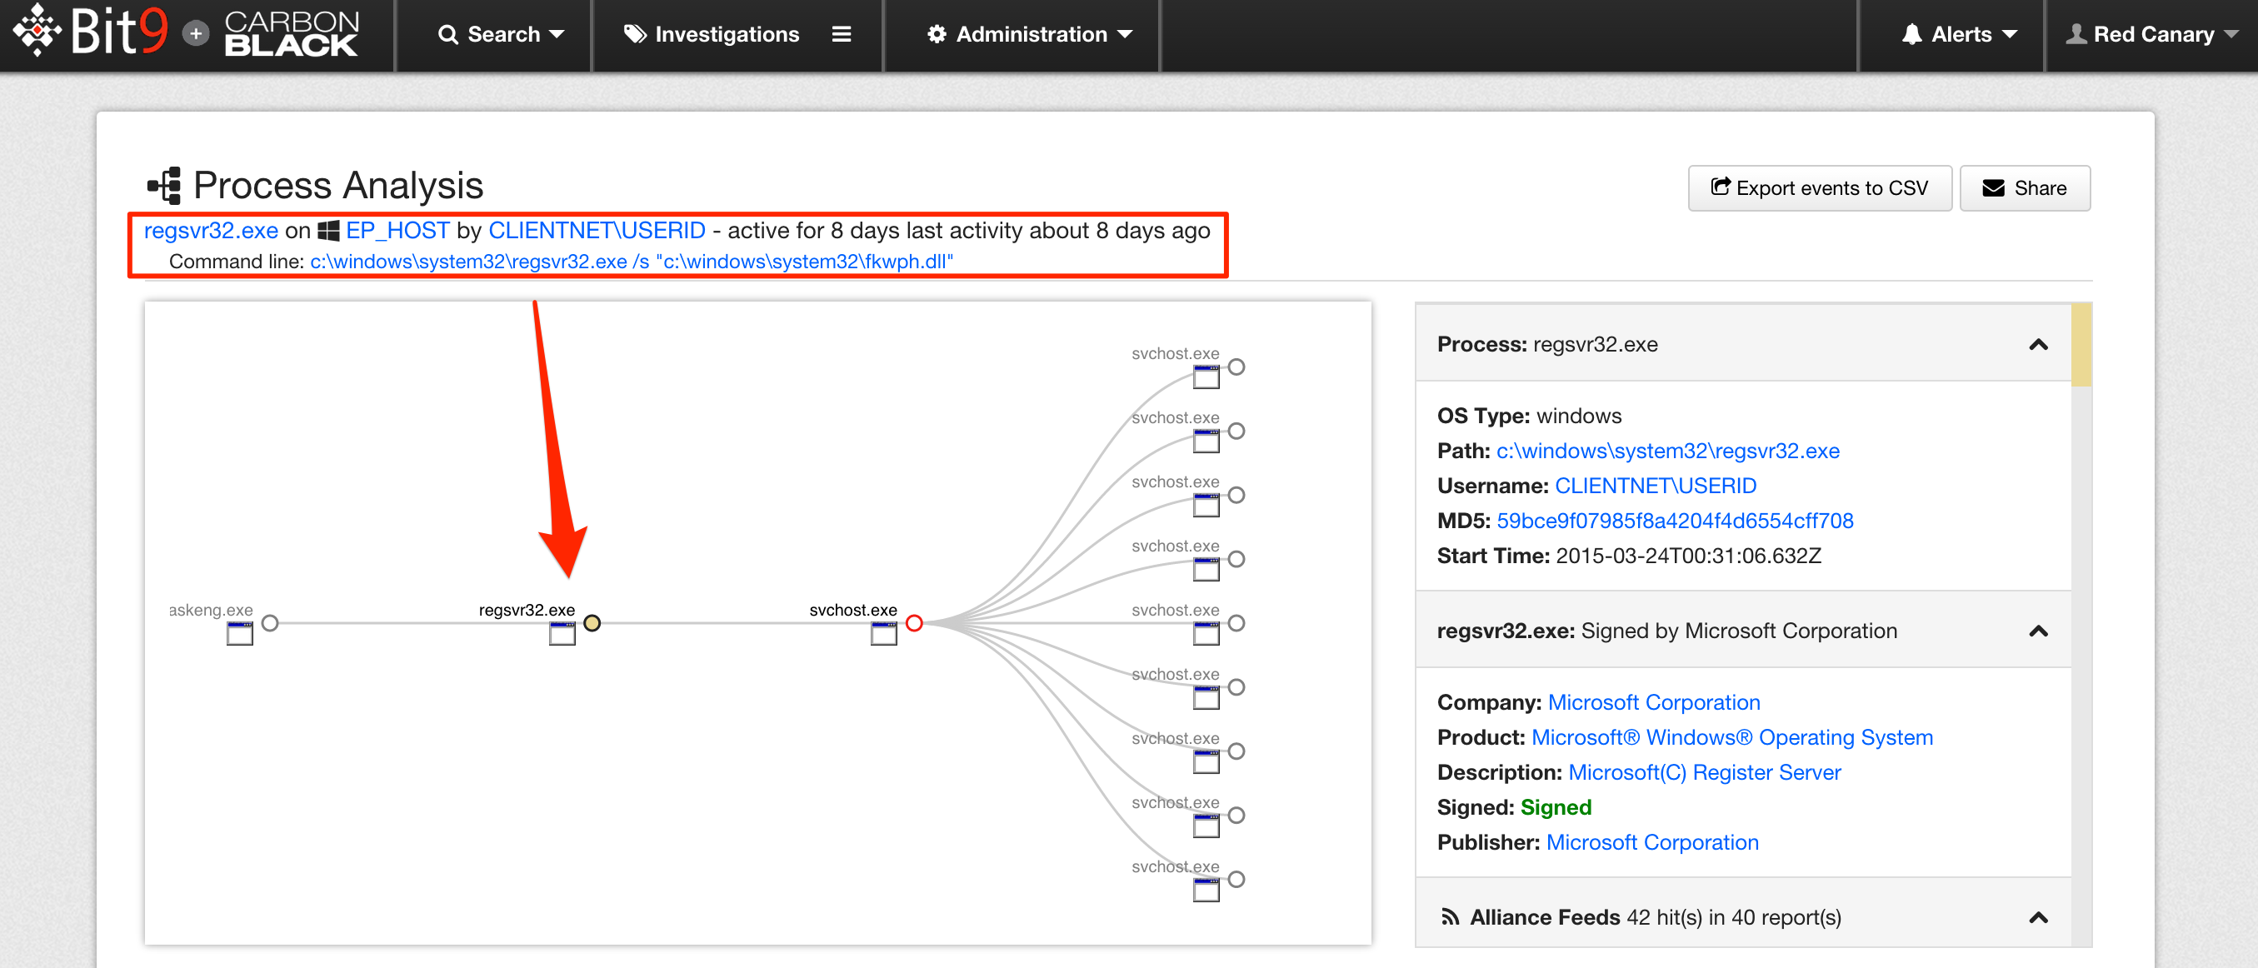Screen dimensions: 2258x968
Task: Click the hamburger icon beside Investigations
Action: coord(841,34)
